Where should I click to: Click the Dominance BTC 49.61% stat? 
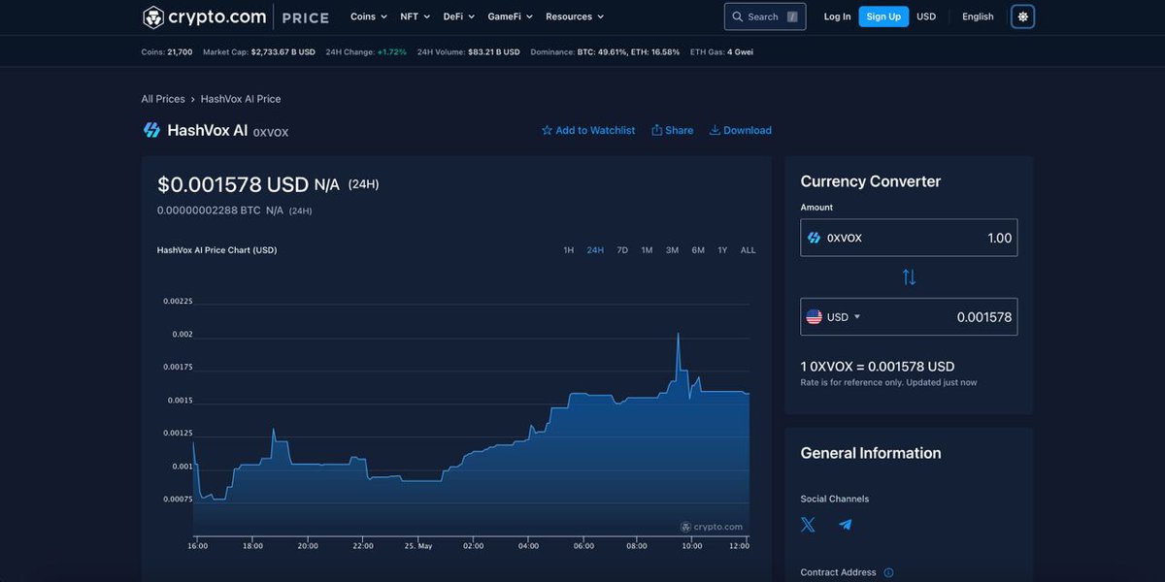click(x=605, y=51)
